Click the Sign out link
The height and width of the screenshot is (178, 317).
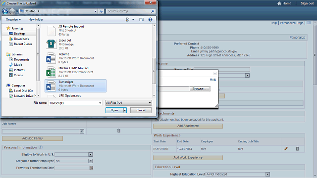(x=307, y=3)
